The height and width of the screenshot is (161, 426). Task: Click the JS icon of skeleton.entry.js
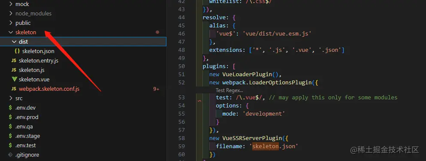[14, 60]
